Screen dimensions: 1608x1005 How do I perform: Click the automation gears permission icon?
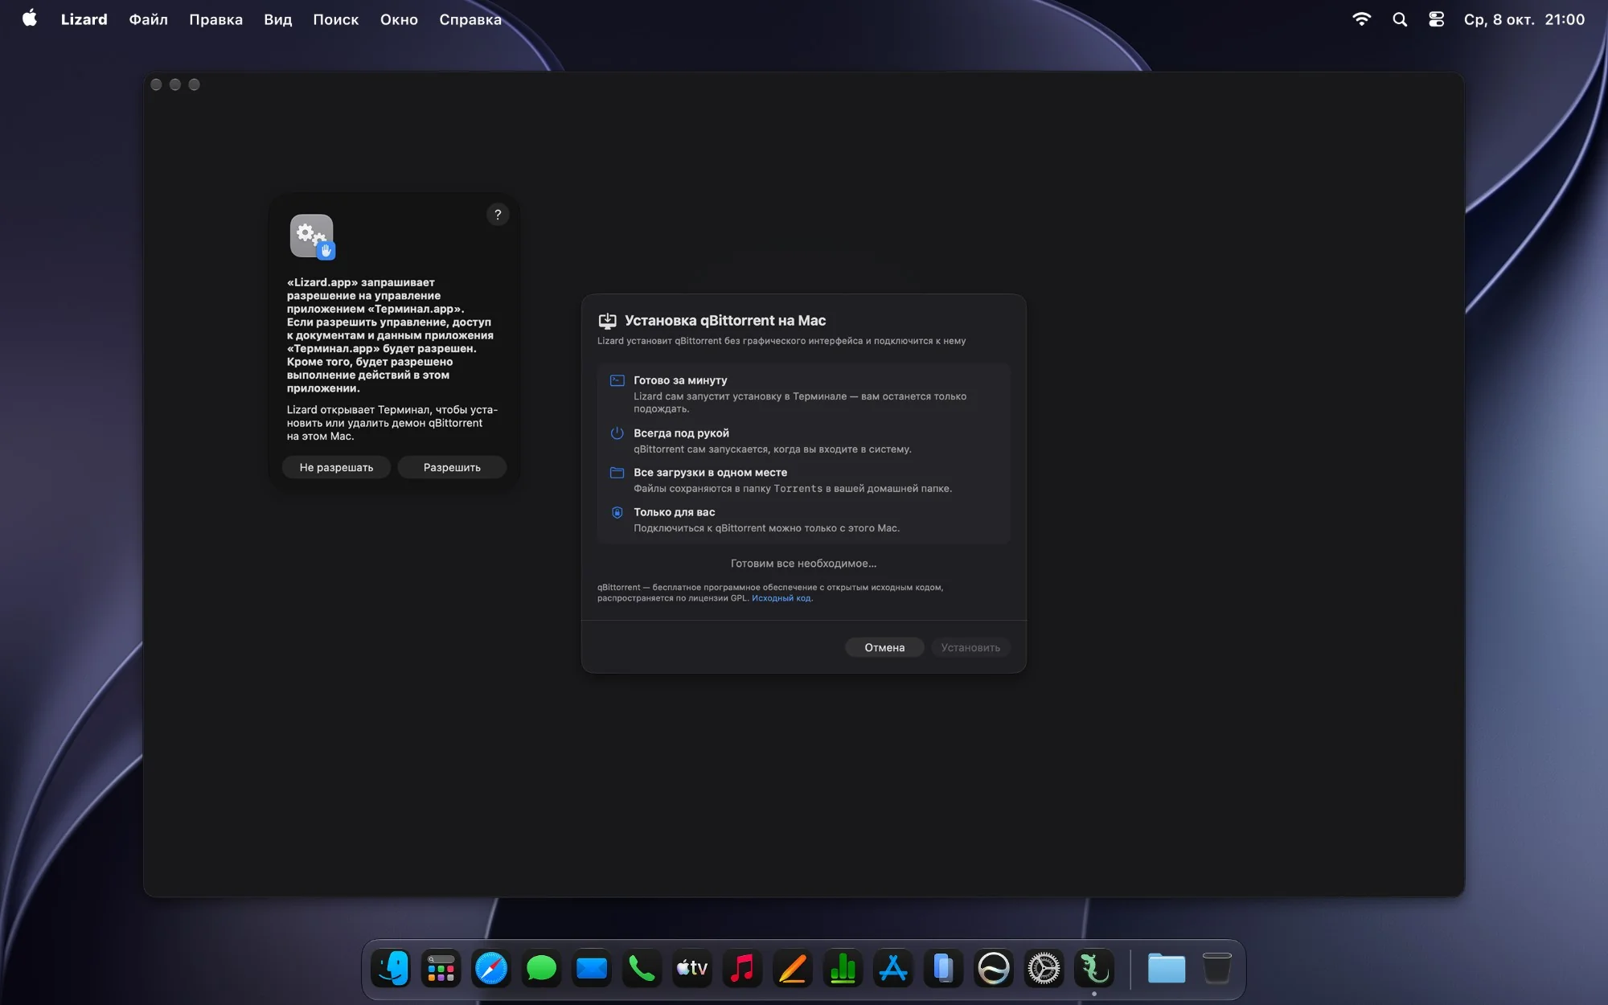coord(312,236)
